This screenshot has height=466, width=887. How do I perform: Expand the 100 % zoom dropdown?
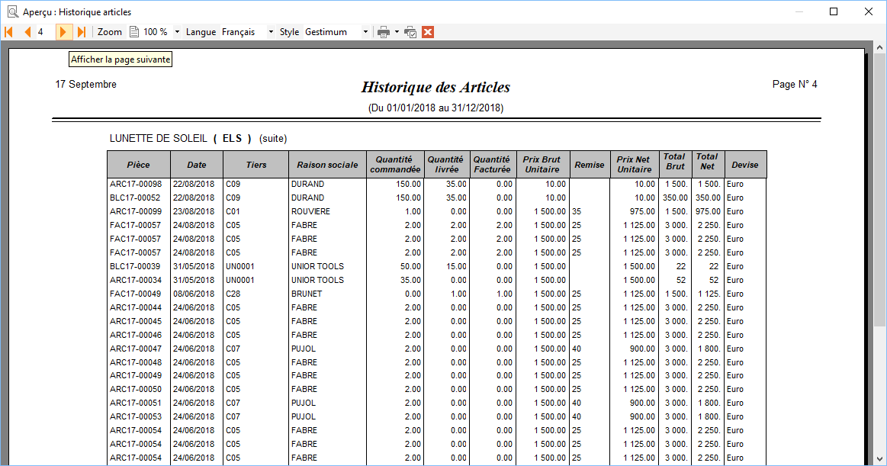[177, 32]
